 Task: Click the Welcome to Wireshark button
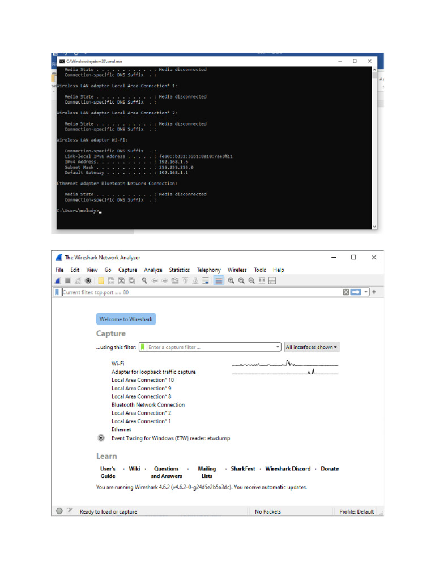126,319
